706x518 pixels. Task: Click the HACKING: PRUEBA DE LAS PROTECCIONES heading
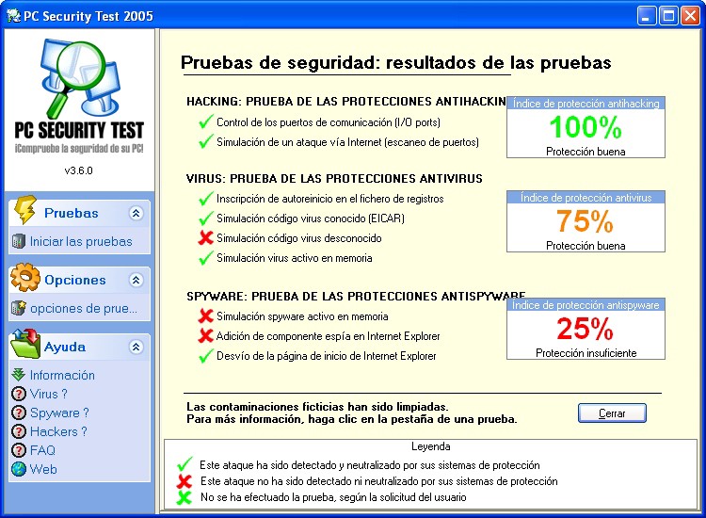[x=346, y=102]
